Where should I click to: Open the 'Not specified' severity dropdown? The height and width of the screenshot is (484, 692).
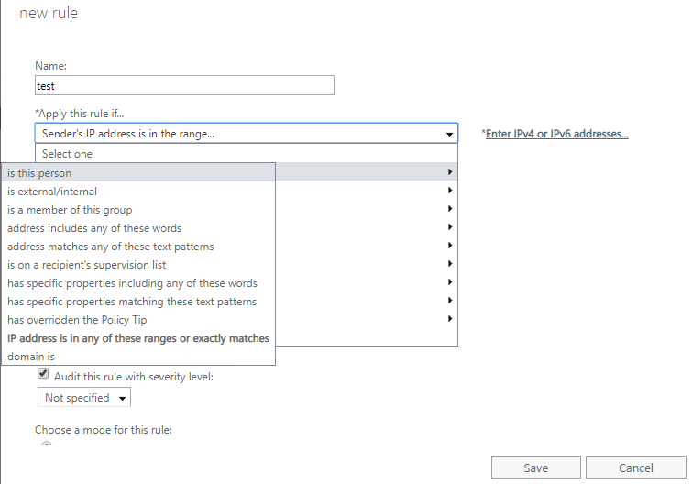click(x=84, y=398)
